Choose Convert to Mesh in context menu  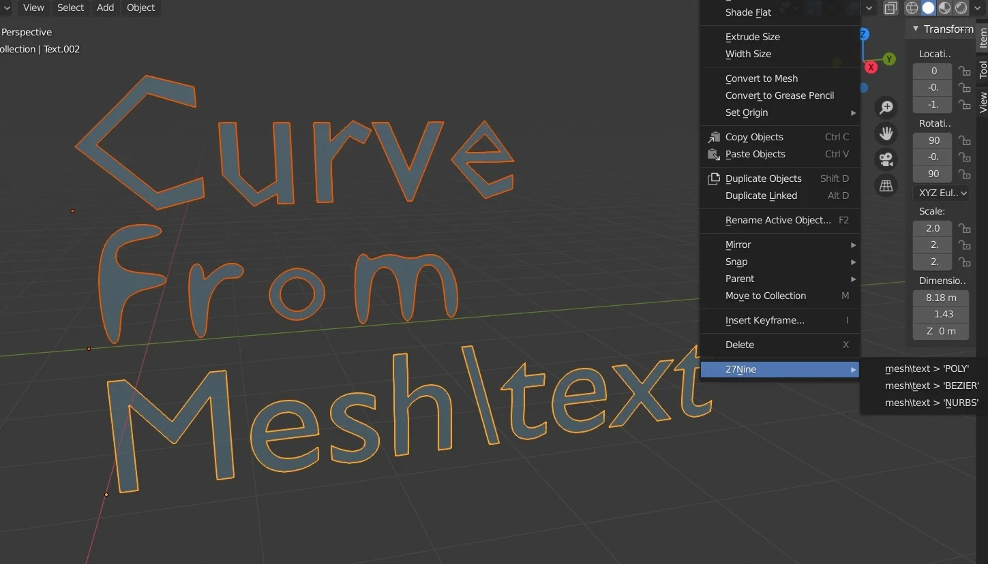coord(761,78)
